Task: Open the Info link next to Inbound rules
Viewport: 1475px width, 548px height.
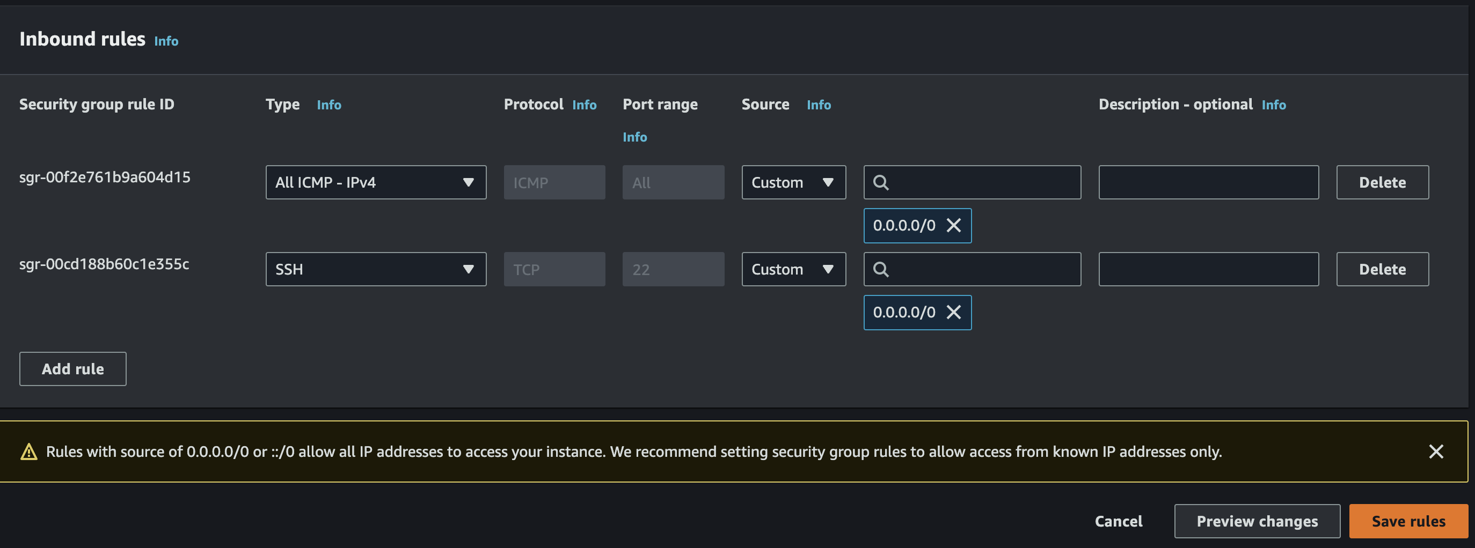Action: tap(165, 41)
